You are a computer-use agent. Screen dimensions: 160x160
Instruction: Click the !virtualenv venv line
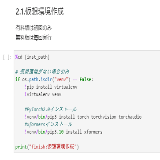(x=43, y=94)
